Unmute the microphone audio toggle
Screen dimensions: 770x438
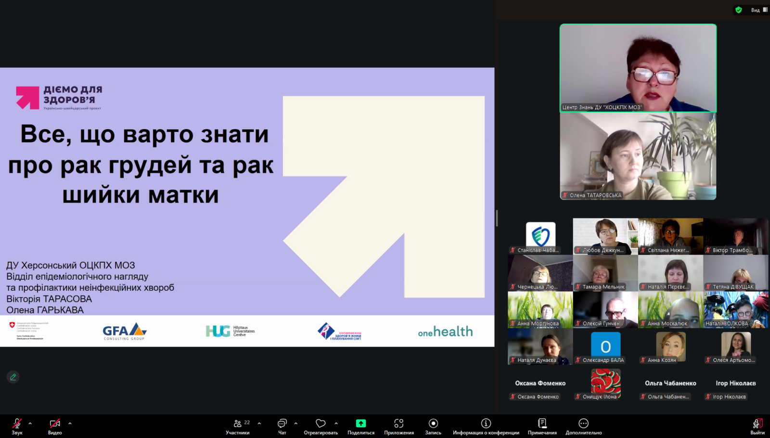tap(17, 424)
